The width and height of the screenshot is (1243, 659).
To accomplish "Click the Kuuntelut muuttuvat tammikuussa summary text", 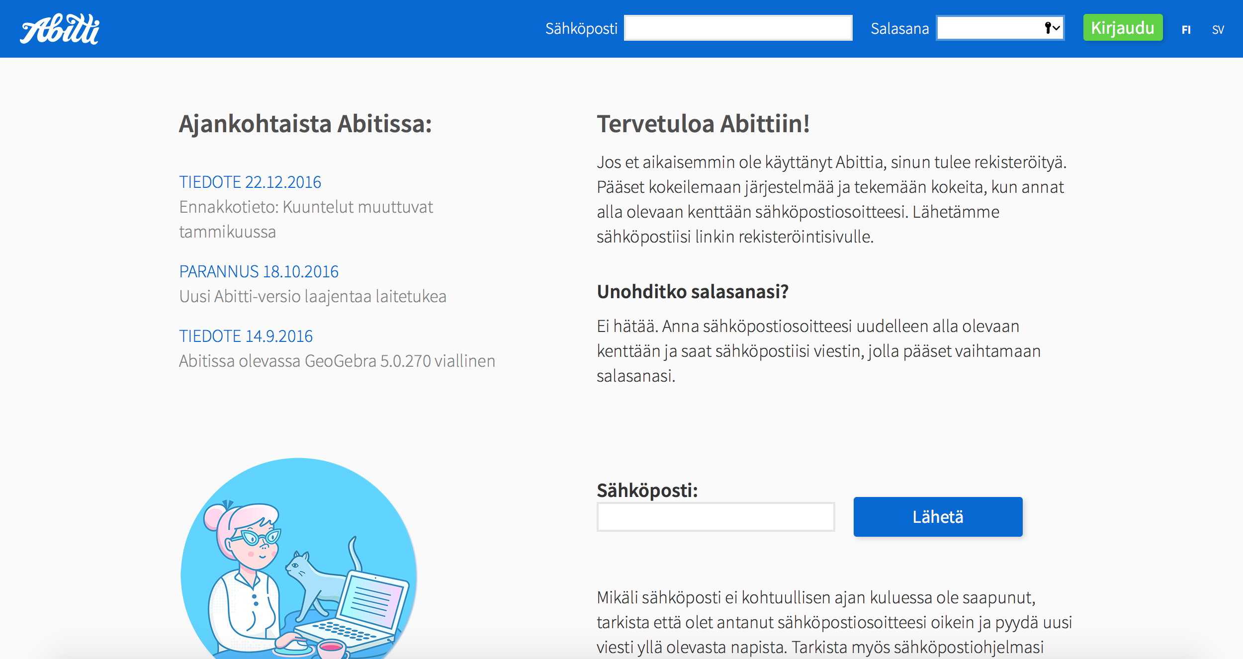I will click(x=306, y=219).
